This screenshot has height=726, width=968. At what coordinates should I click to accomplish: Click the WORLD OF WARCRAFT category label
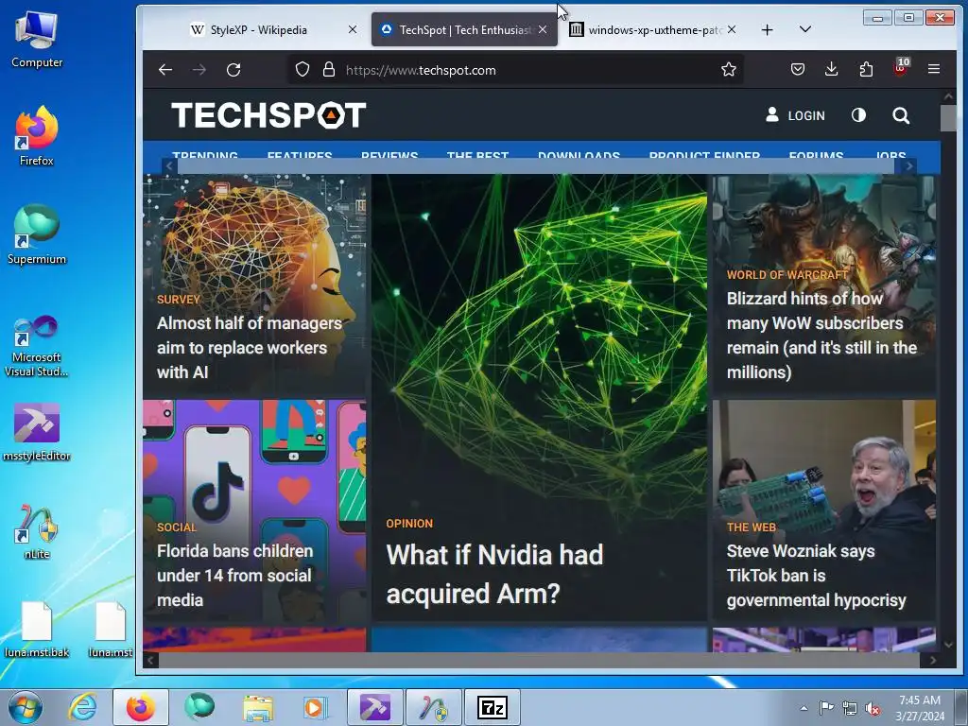click(787, 275)
